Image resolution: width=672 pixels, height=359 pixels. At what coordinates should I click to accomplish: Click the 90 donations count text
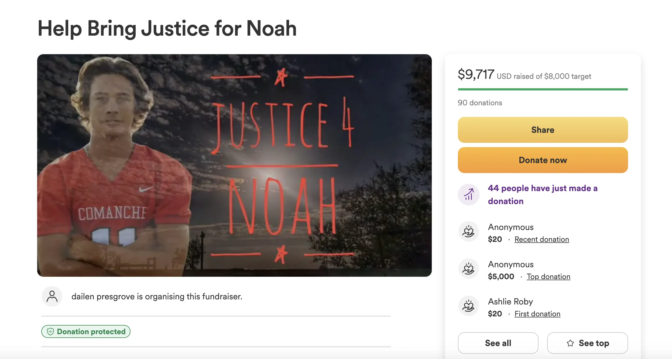click(480, 103)
